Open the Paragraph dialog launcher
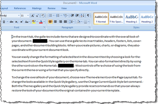158x104 pixels. [89, 27]
